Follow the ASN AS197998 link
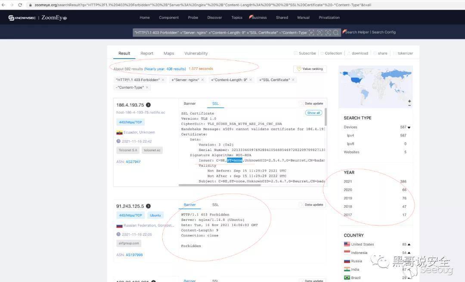 tap(135, 254)
